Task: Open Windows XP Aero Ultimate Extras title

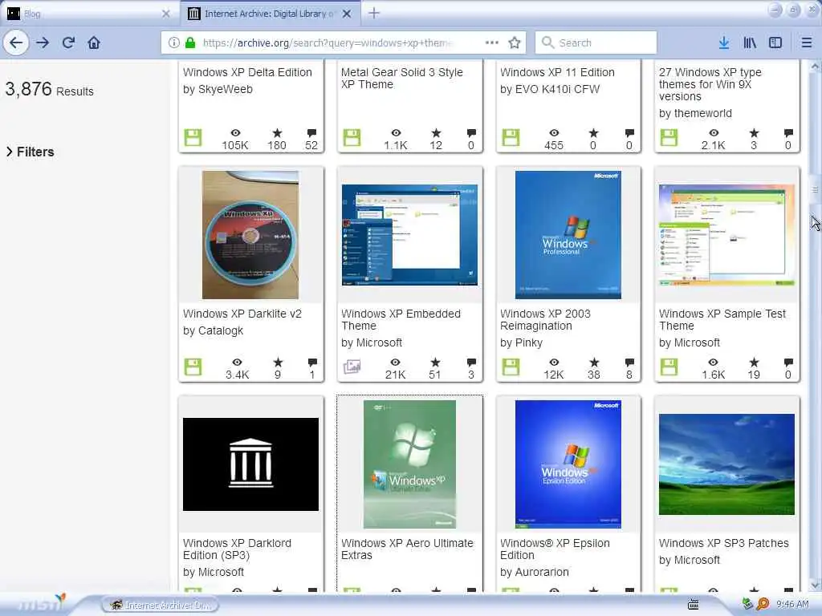Action: [407, 549]
